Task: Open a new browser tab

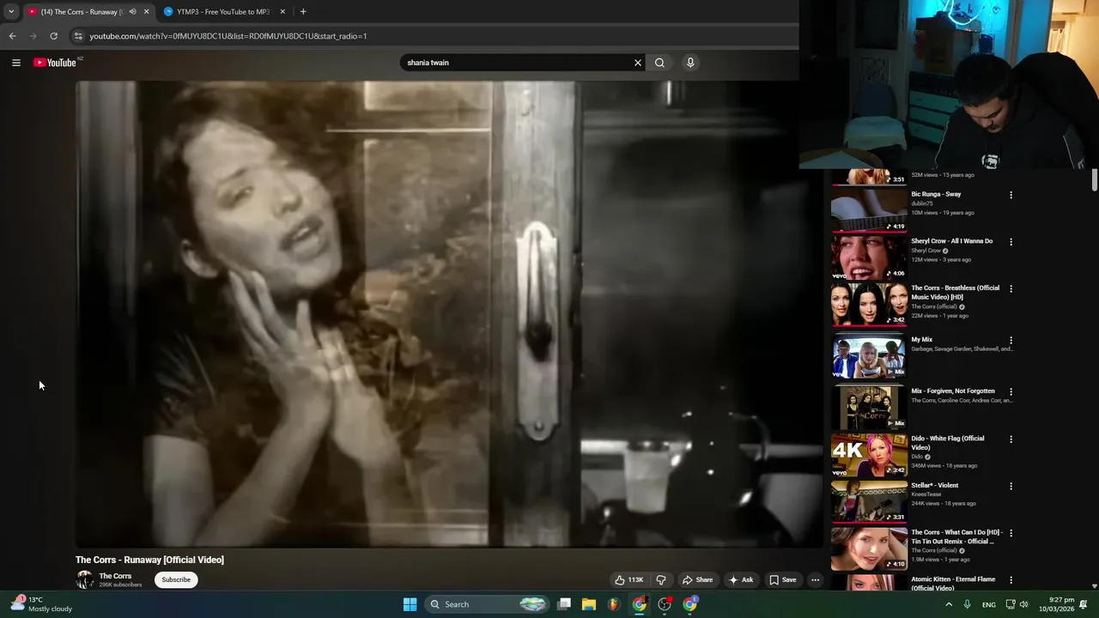Action: (x=303, y=12)
